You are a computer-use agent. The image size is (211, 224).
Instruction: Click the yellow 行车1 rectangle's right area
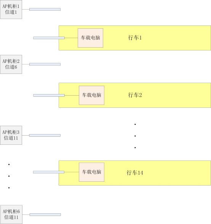tap(179, 38)
